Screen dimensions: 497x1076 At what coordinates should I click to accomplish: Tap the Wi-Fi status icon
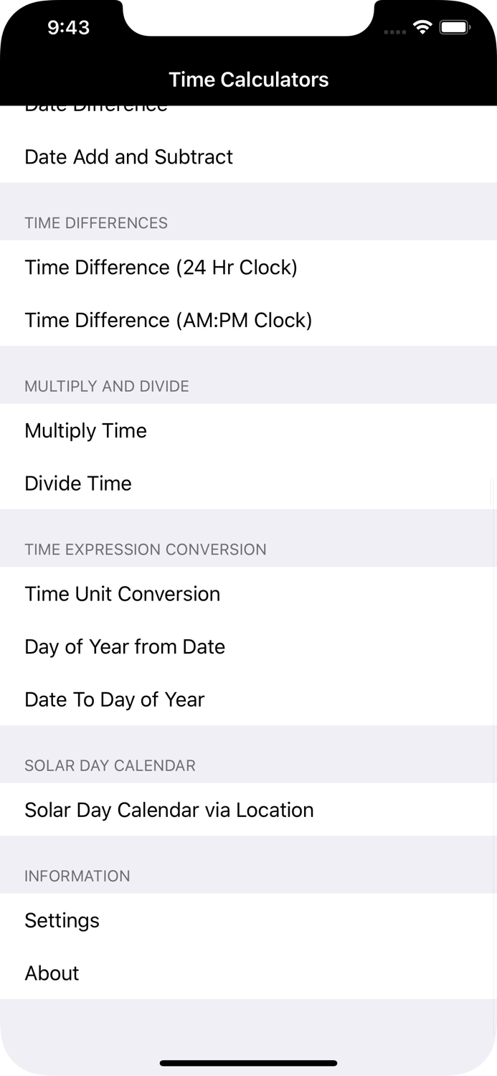coord(422,27)
